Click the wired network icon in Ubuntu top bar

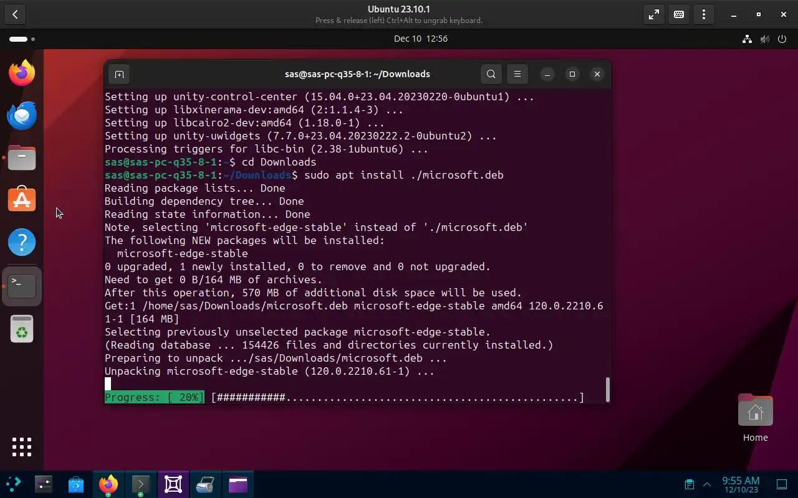pos(747,39)
